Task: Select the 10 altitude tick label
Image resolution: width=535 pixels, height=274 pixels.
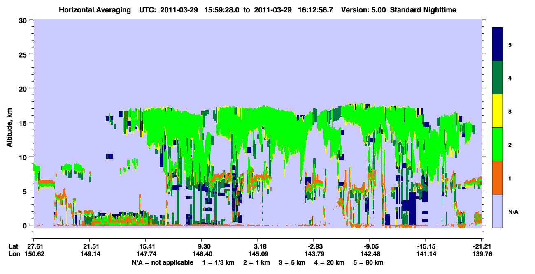Action: [x=23, y=157]
